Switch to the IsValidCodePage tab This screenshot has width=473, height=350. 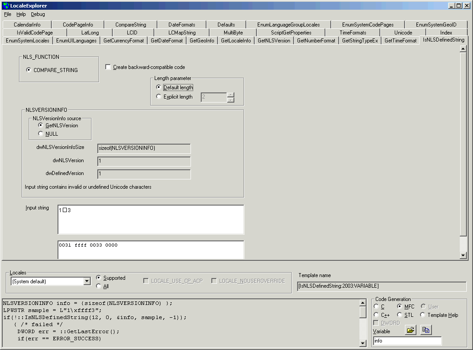point(34,33)
